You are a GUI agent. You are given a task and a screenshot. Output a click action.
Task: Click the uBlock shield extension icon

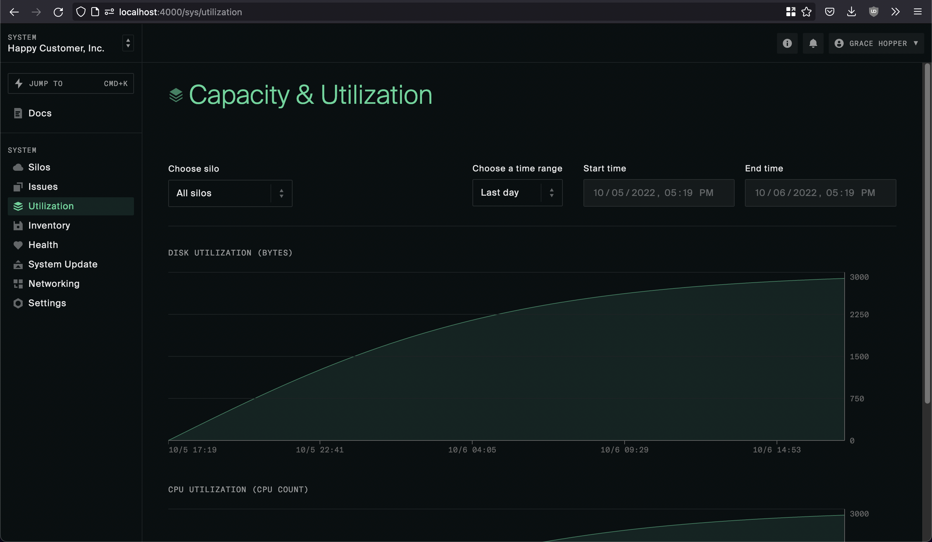pyautogui.click(x=873, y=12)
